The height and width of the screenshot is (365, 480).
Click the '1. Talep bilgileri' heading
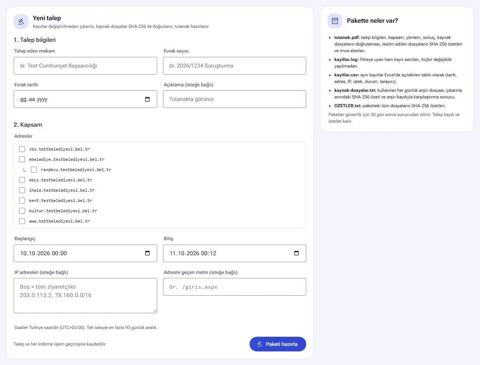coord(35,40)
